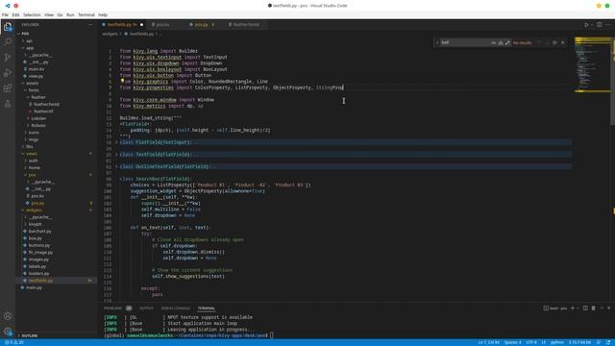The height and width of the screenshot is (346, 615).
Task: Open the Search view in activity bar
Action: (x=8, y=41)
